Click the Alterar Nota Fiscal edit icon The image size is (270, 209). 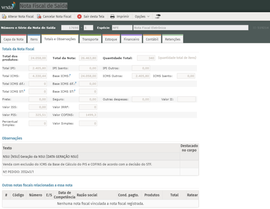pos(4,16)
